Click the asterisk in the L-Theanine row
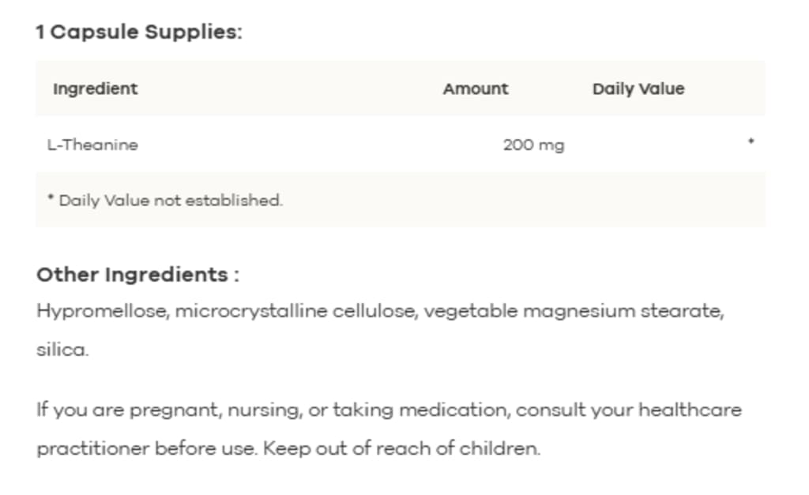Screen dimensions: 809x495 tap(751, 141)
